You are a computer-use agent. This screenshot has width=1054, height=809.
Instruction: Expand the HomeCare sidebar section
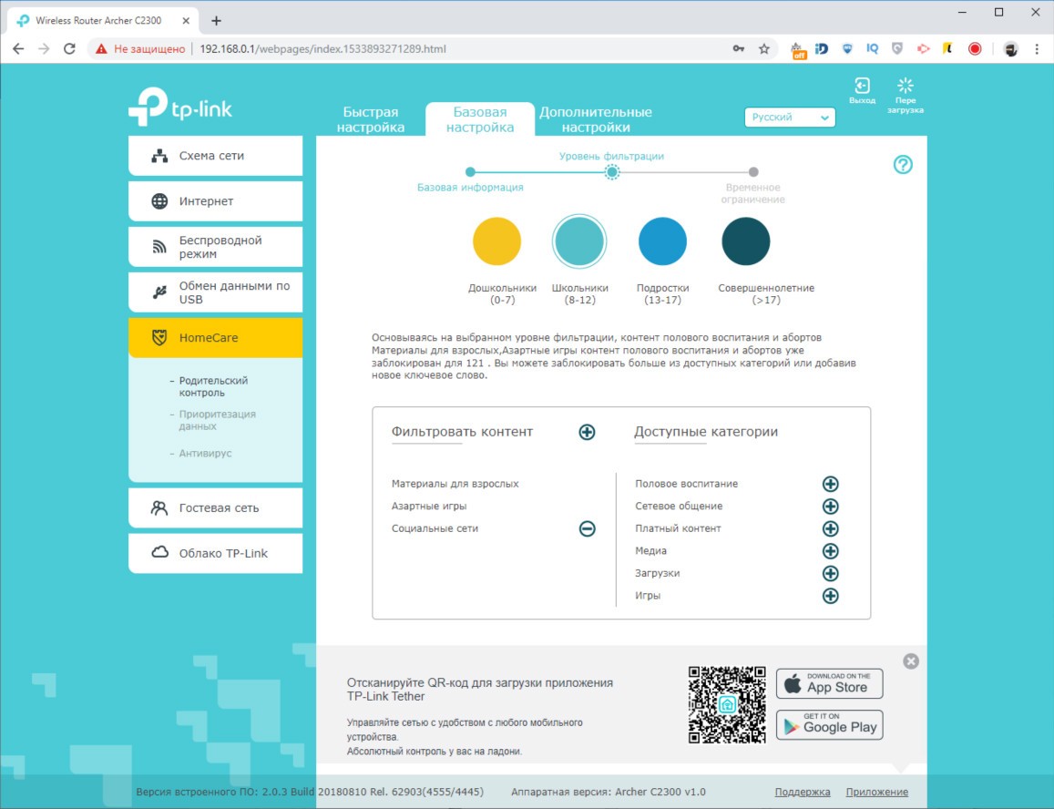click(x=215, y=338)
